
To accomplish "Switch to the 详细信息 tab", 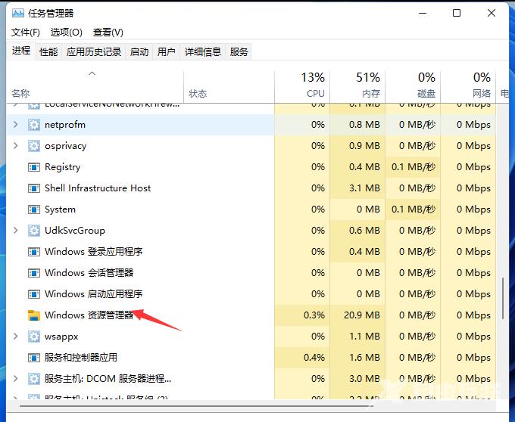I will coord(203,52).
